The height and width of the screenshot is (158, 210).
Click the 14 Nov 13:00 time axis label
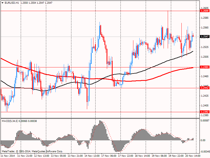pyautogui.click(x=92, y=156)
